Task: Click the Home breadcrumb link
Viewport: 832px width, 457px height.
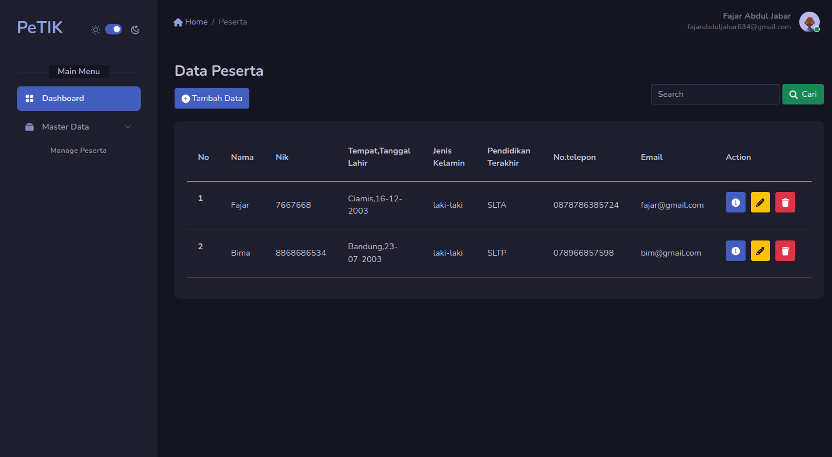Action: [196, 22]
